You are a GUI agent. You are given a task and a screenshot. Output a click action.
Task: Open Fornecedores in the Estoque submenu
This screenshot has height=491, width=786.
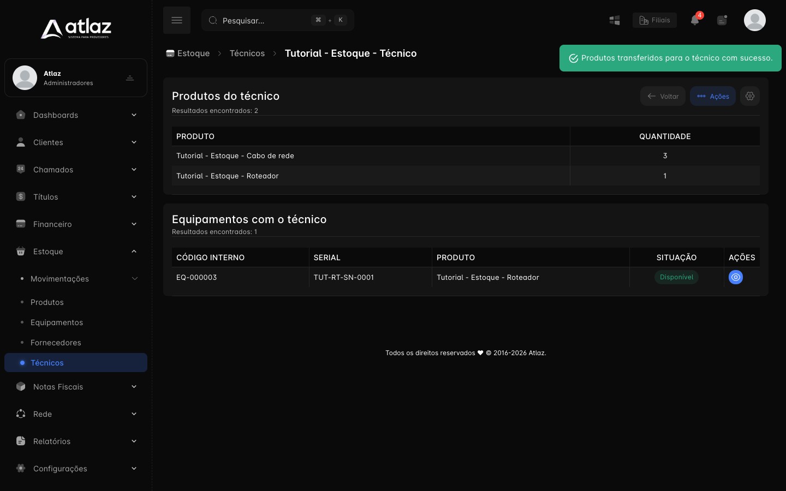click(x=56, y=343)
